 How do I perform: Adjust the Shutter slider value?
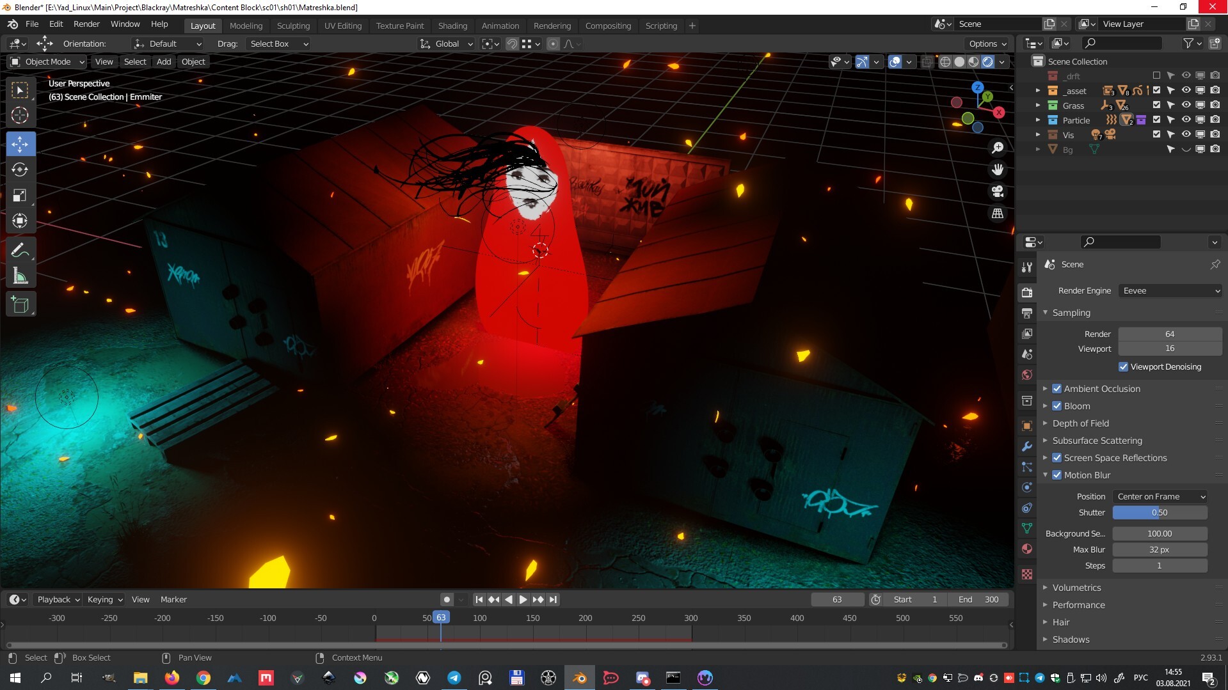tap(1160, 512)
